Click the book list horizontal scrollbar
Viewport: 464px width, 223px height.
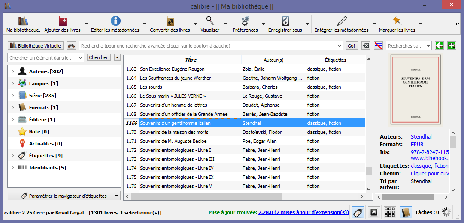click(206, 196)
